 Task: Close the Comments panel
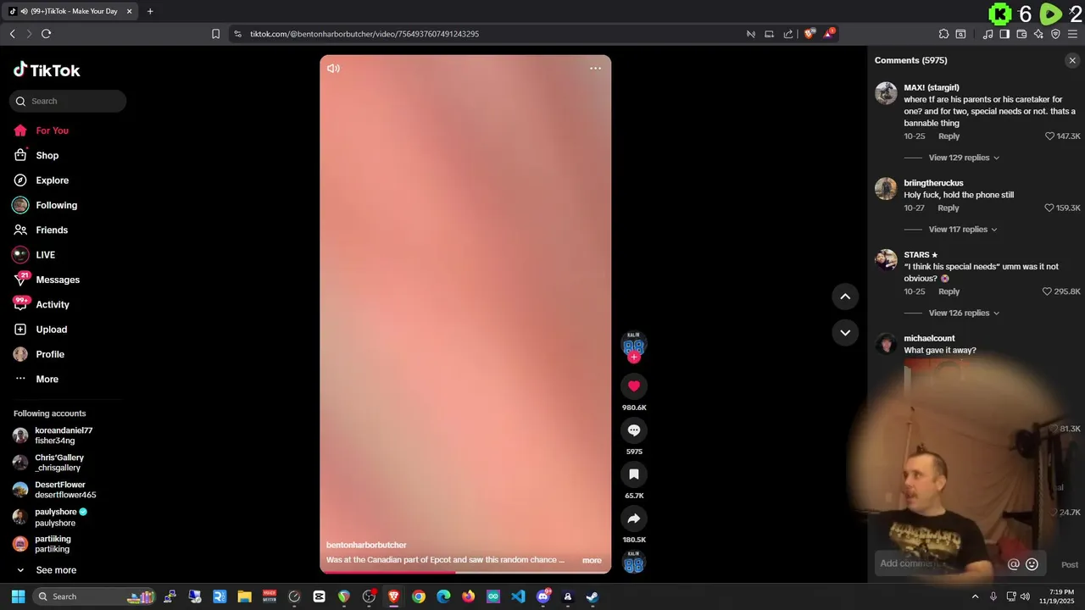click(1072, 60)
